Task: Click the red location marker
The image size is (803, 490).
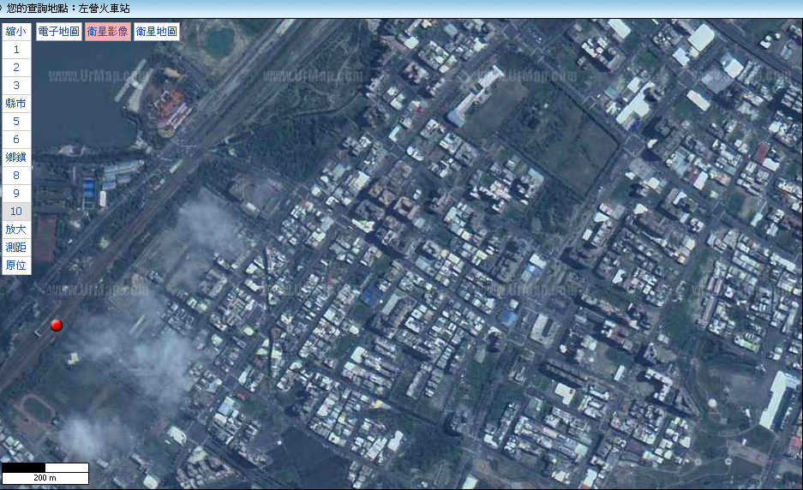Action: pos(57,326)
